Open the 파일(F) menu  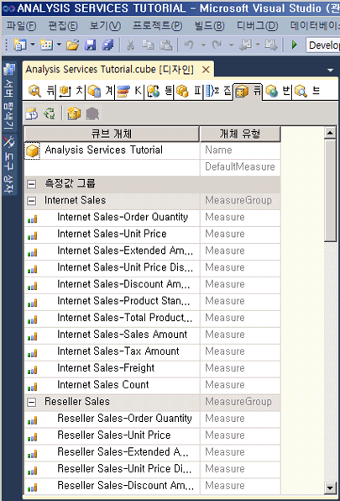coord(21,25)
